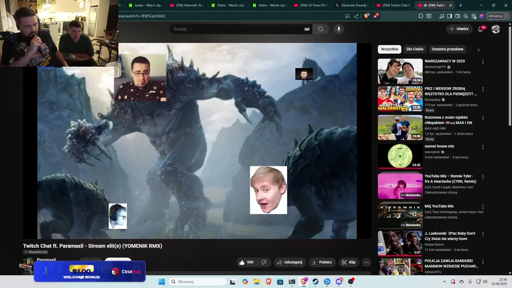Click the Brave VPN shield icon
Screen dimensions: 512x288
474,16
